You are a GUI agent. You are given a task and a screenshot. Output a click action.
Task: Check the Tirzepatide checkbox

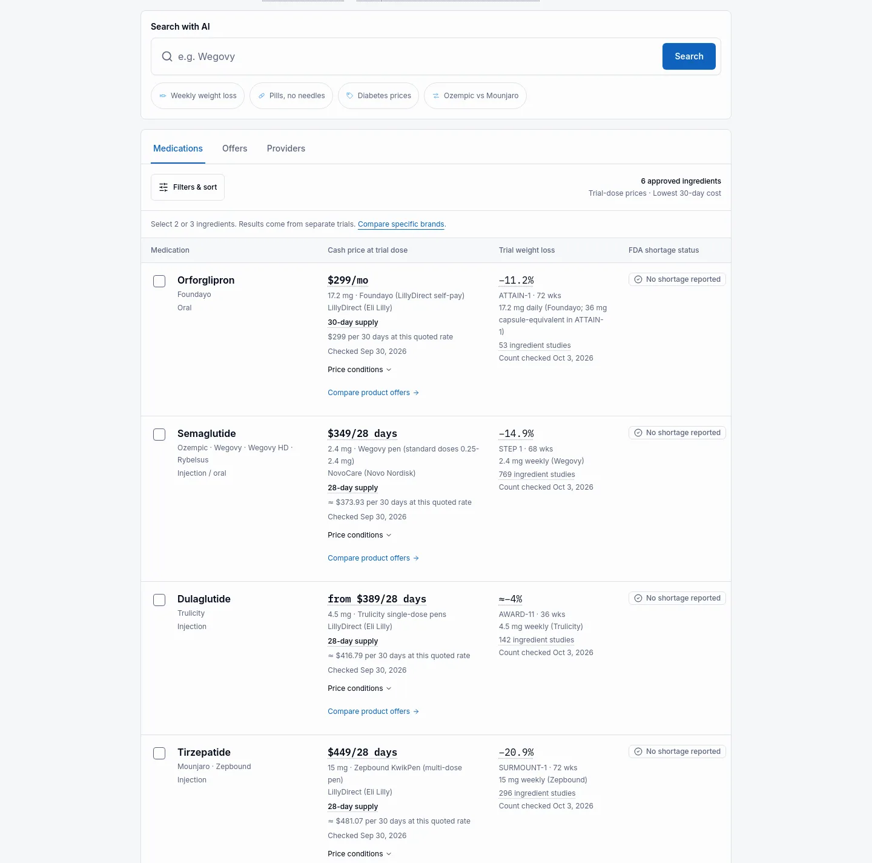tap(159, 753)
